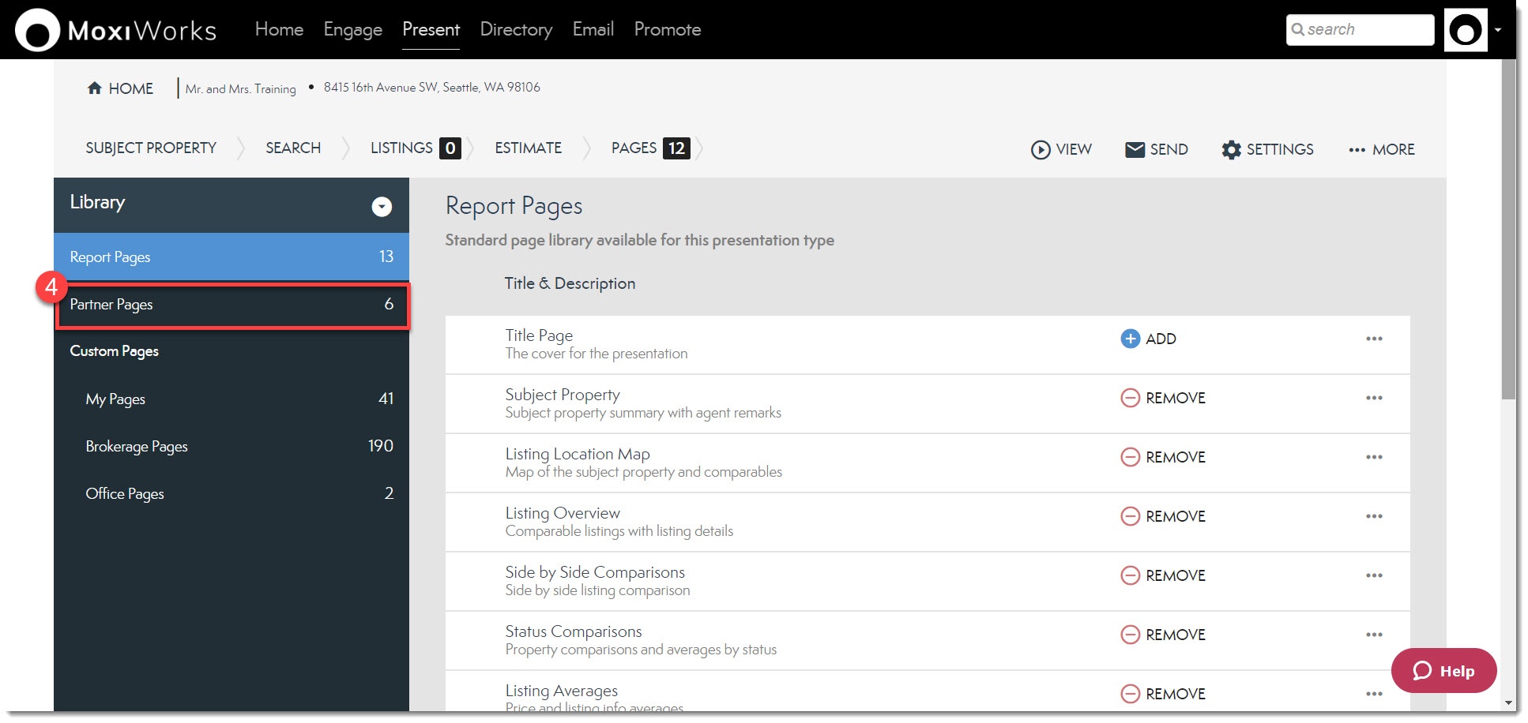1528x723 pixels.
Task: Select Brokerage Pages in Library
Action: click(231, 447)
